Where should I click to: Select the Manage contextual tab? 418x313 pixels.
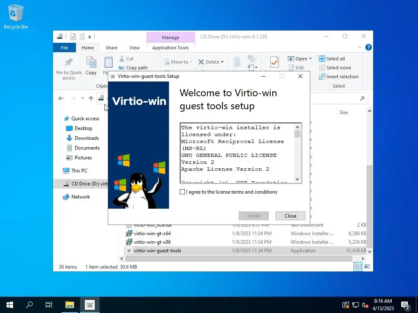click(x=171, y=37)
